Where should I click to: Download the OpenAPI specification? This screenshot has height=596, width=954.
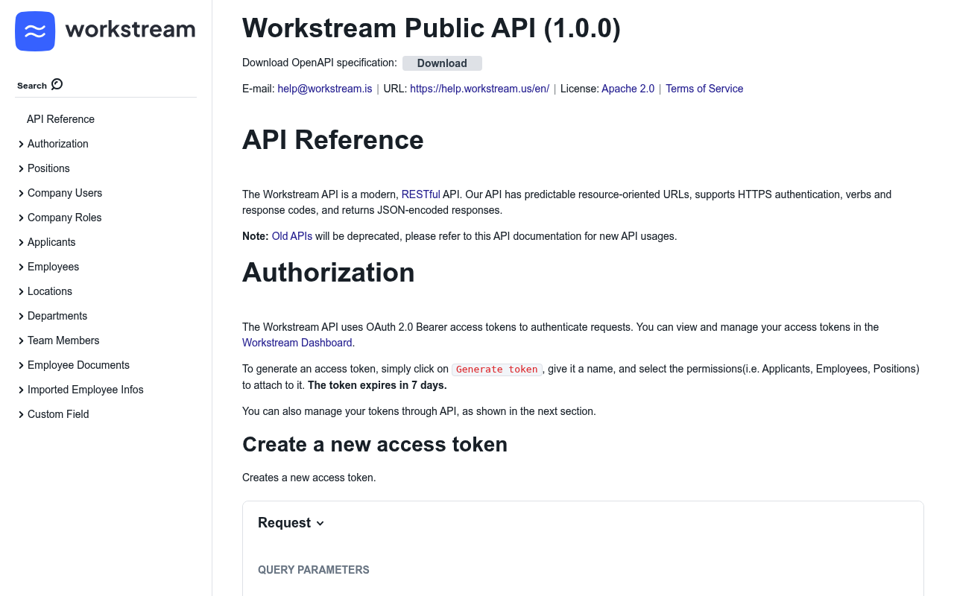[442, 63]
